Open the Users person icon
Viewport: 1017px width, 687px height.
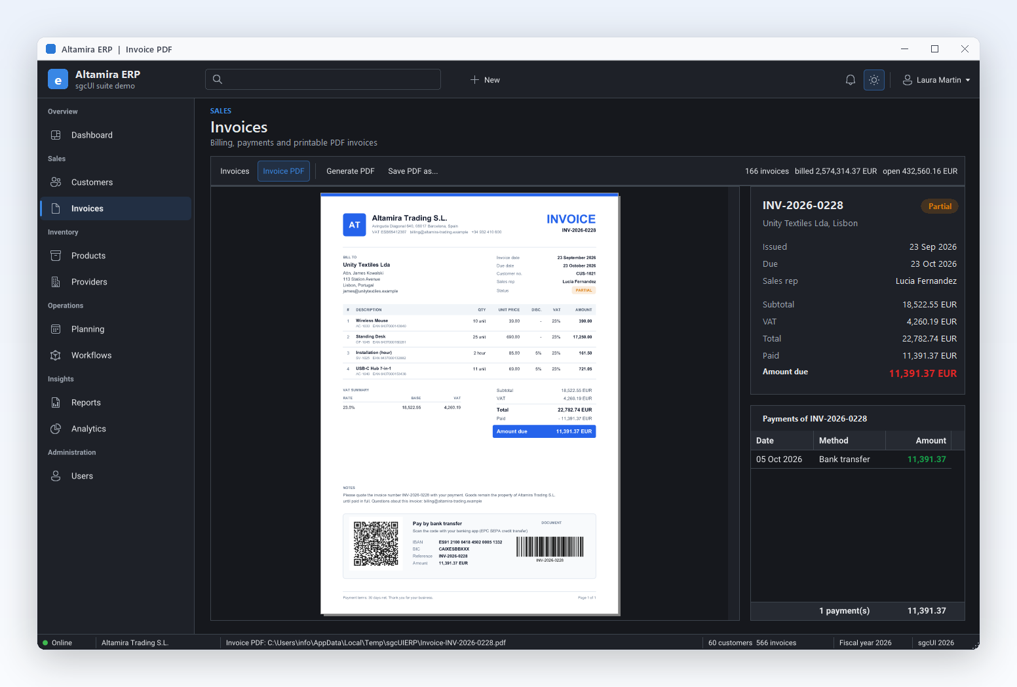click(56, 476)
